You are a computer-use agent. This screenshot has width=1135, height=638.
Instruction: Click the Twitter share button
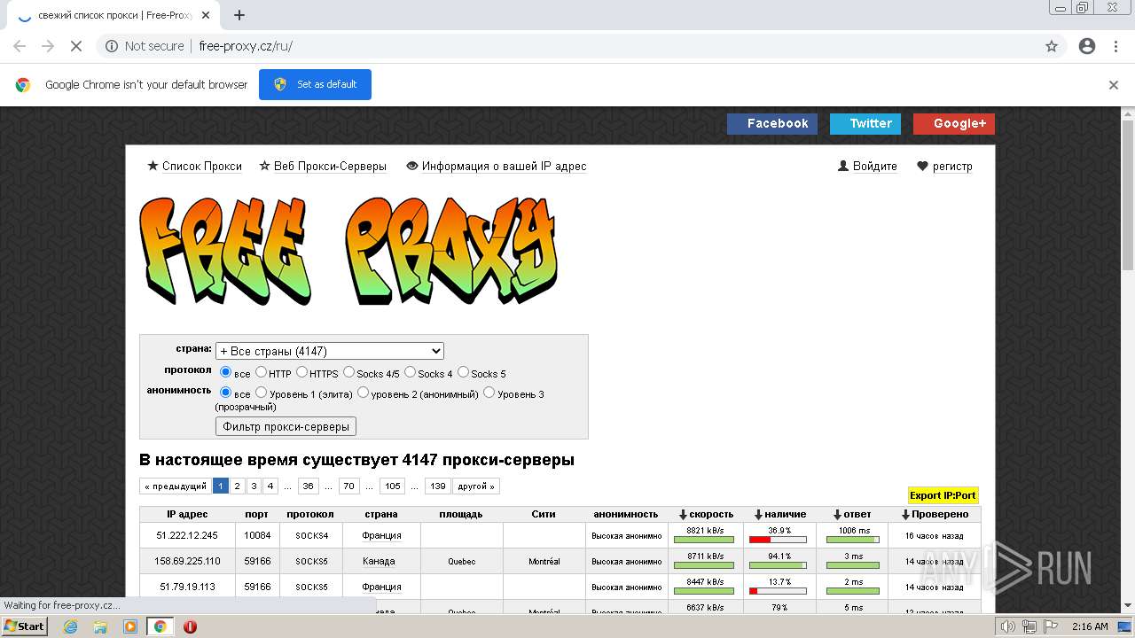pyautogui.click(x=865, y=124)
